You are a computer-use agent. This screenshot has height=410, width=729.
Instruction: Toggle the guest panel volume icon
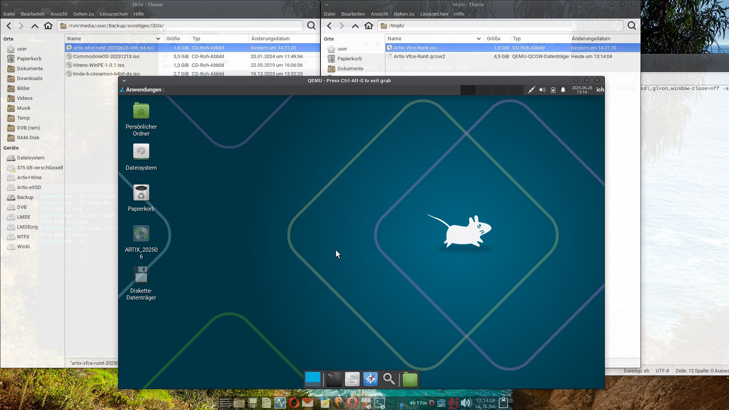point(542,90)
